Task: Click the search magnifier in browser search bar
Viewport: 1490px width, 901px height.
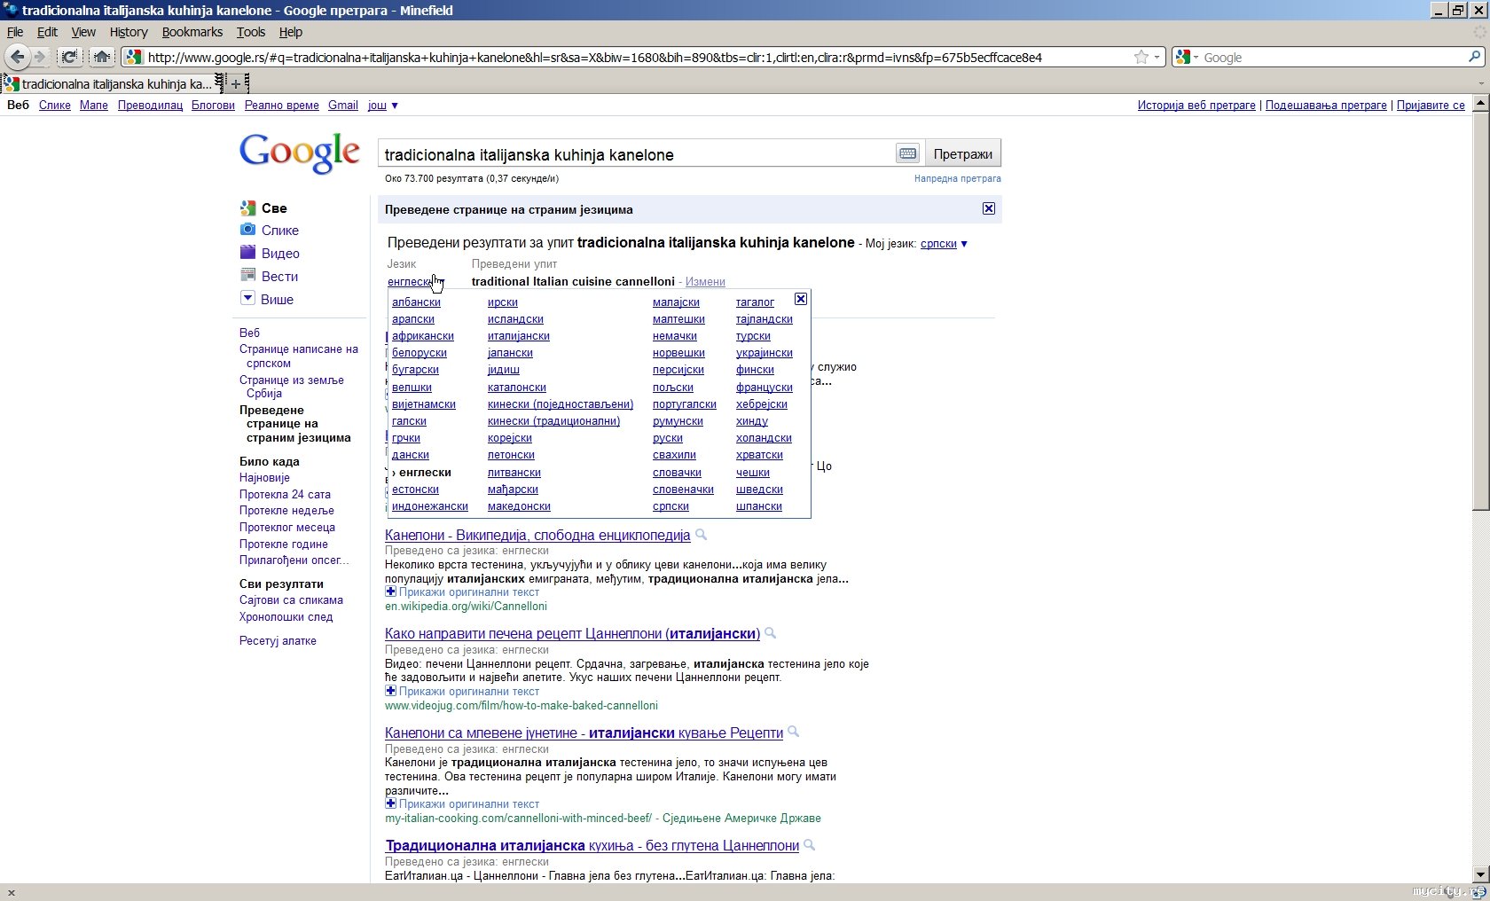Action: (1474, 57)
